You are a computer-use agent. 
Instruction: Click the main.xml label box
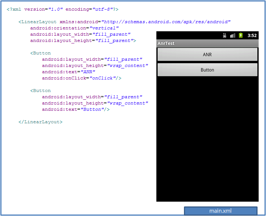click(x=220, y=211)
